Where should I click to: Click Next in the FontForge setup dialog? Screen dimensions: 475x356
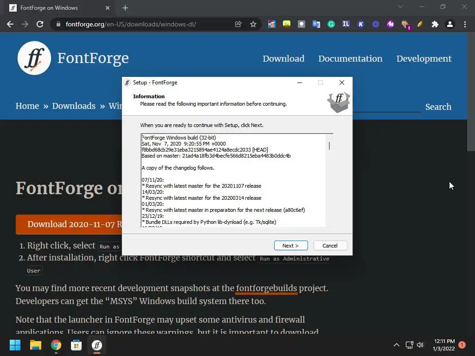pyautogui.click(x=291, y=246)
